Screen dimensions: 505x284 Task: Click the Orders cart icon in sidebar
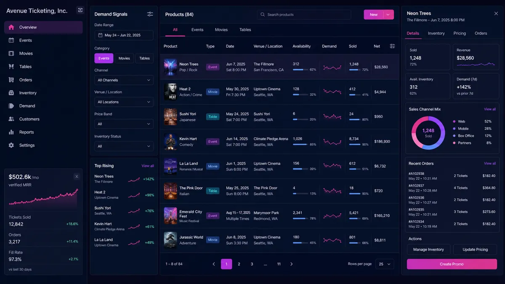point(11,80)
